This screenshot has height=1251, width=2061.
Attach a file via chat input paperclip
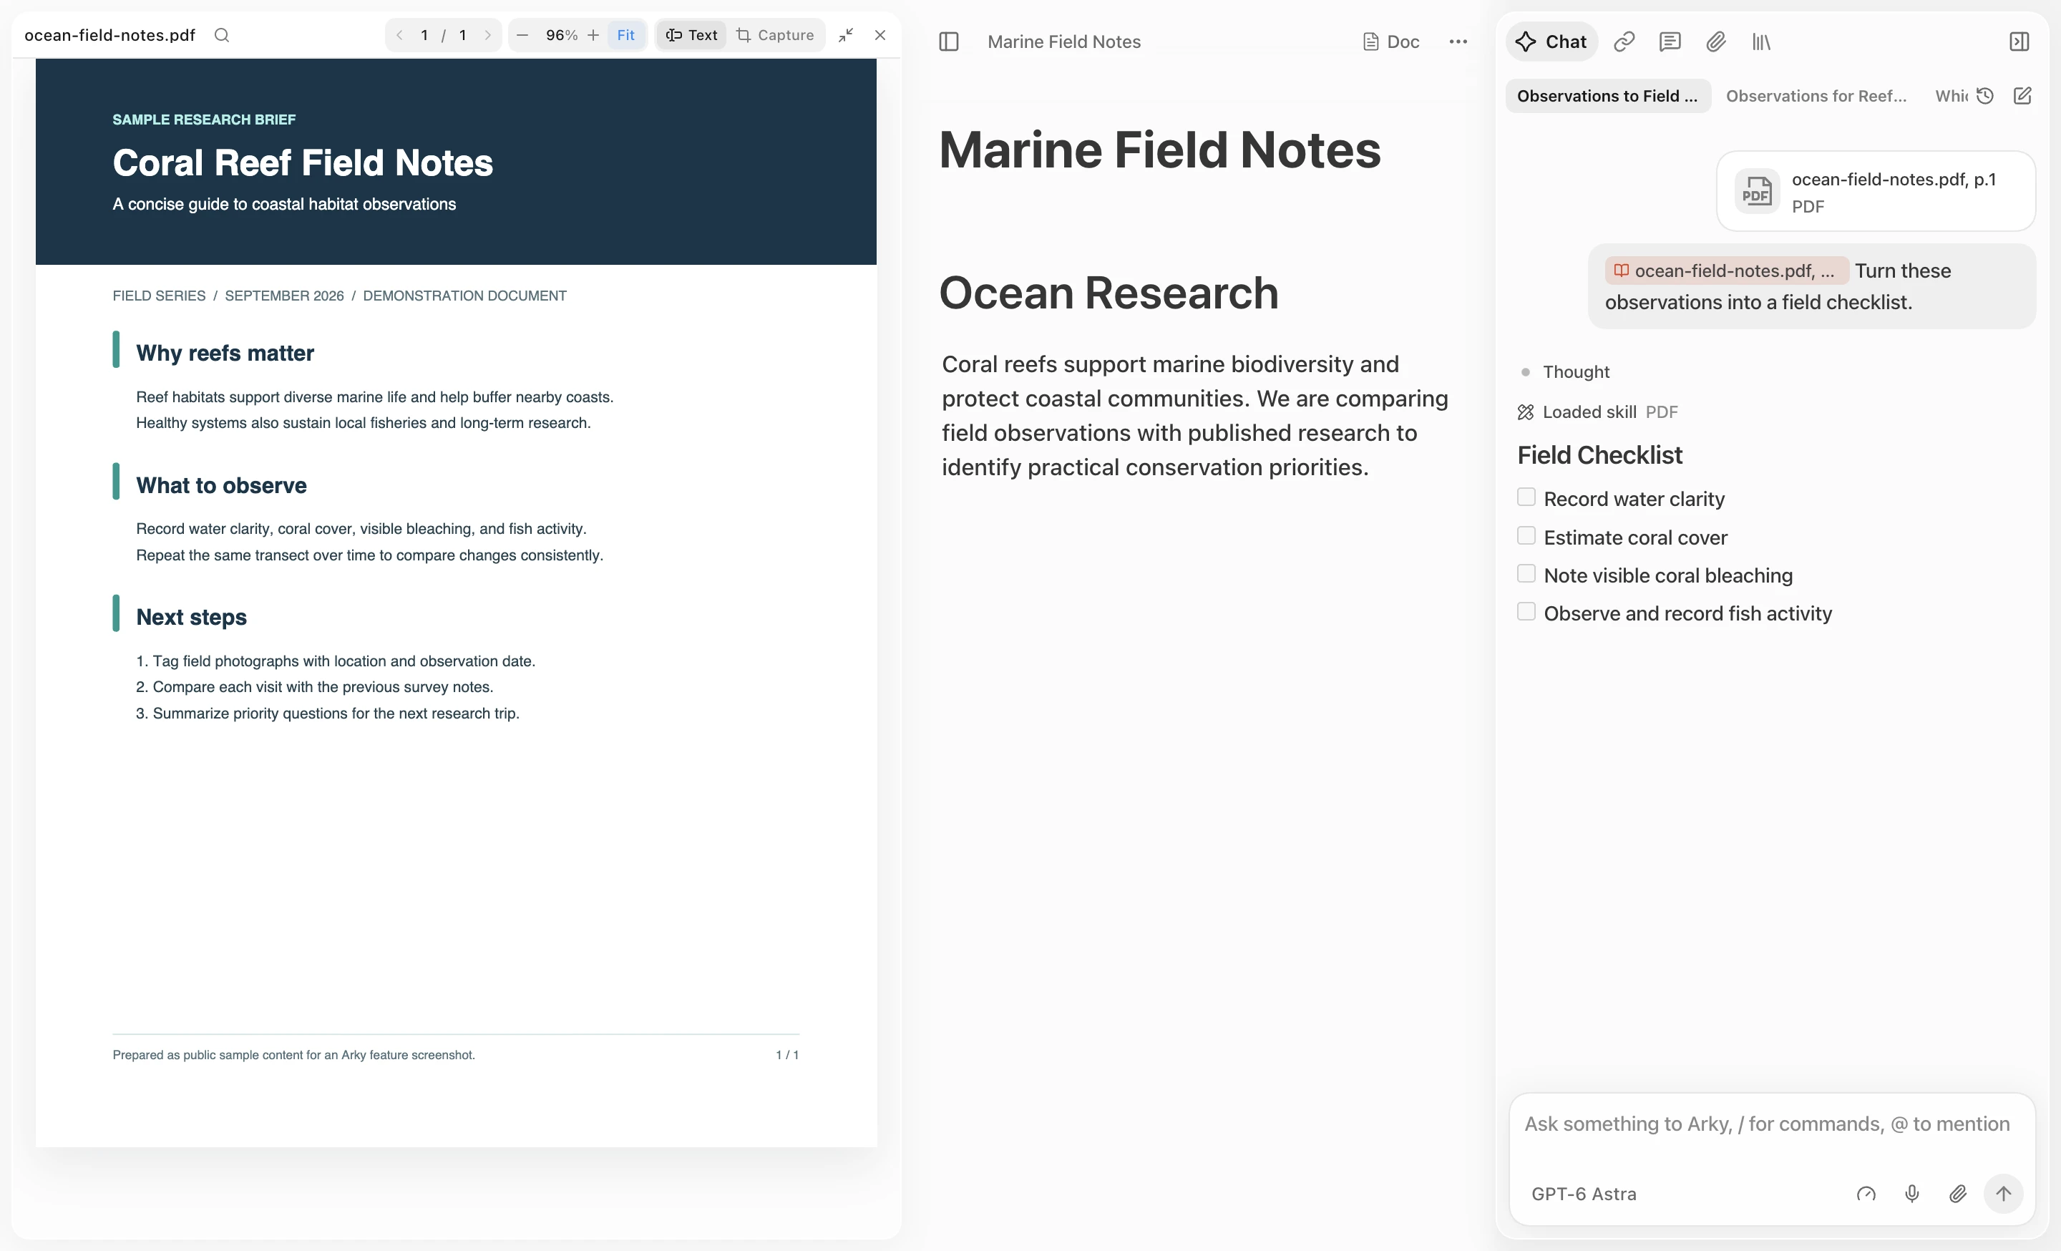[1958, 1194]
